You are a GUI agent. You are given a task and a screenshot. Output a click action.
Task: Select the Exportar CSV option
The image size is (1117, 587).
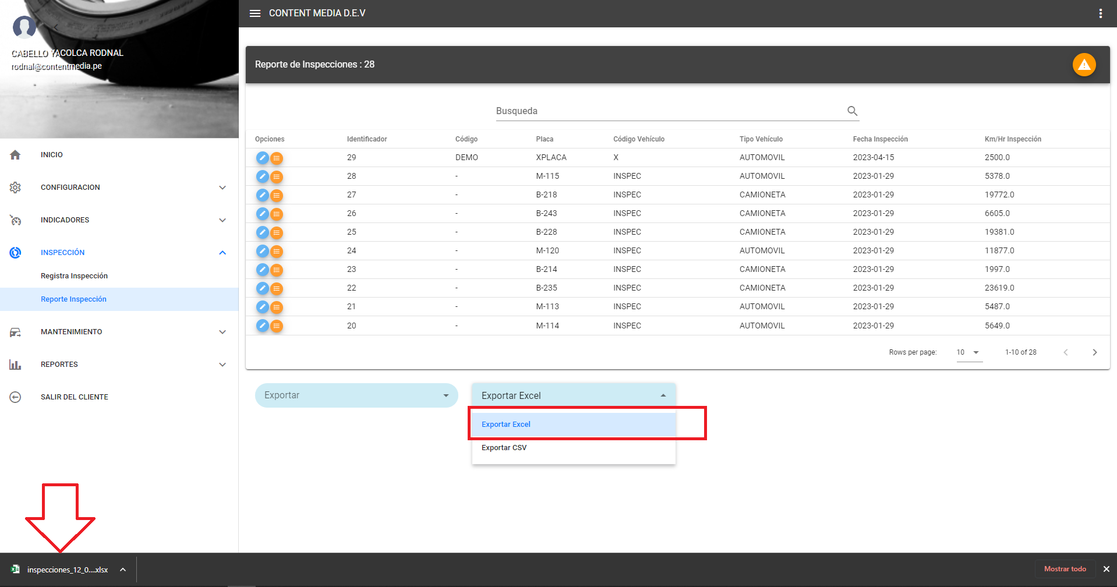tap(504, 448)
